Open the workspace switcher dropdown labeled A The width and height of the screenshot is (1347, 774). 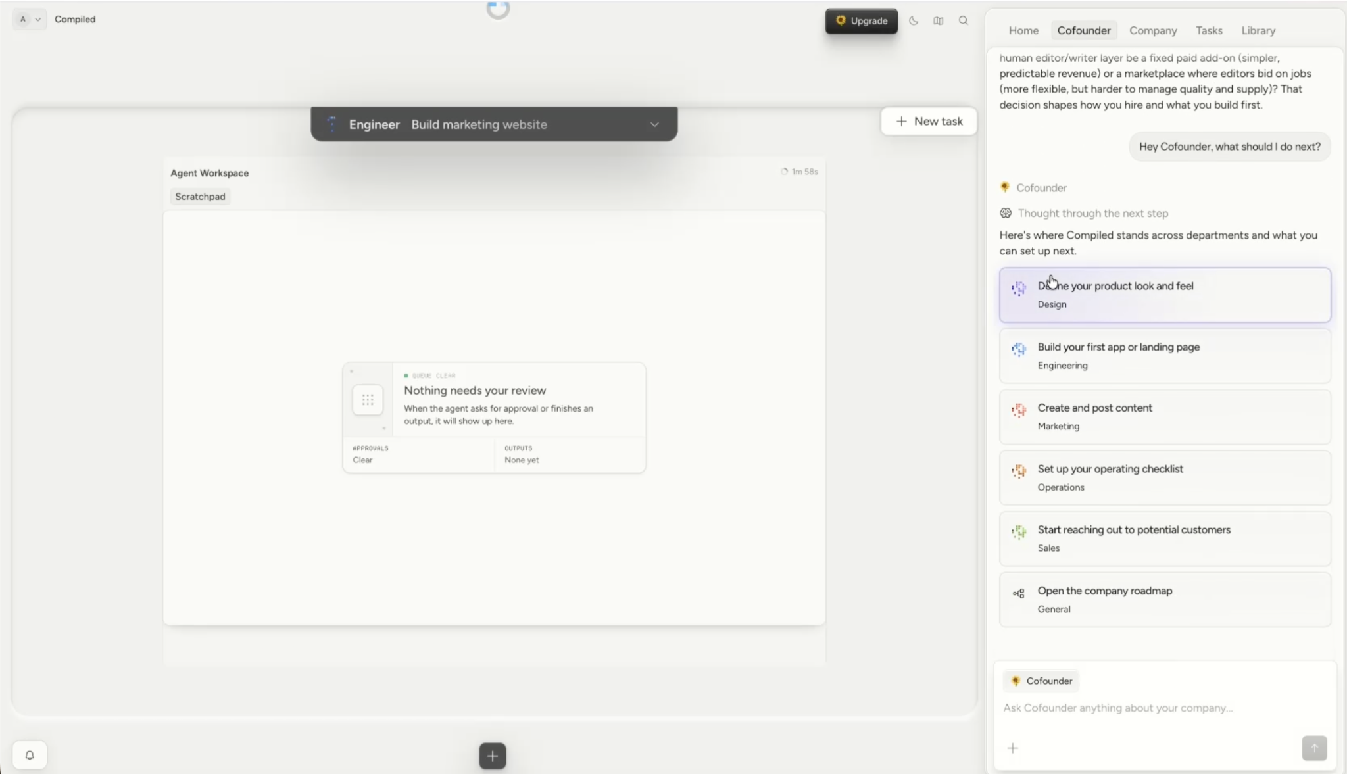click(x=30, y=19)
